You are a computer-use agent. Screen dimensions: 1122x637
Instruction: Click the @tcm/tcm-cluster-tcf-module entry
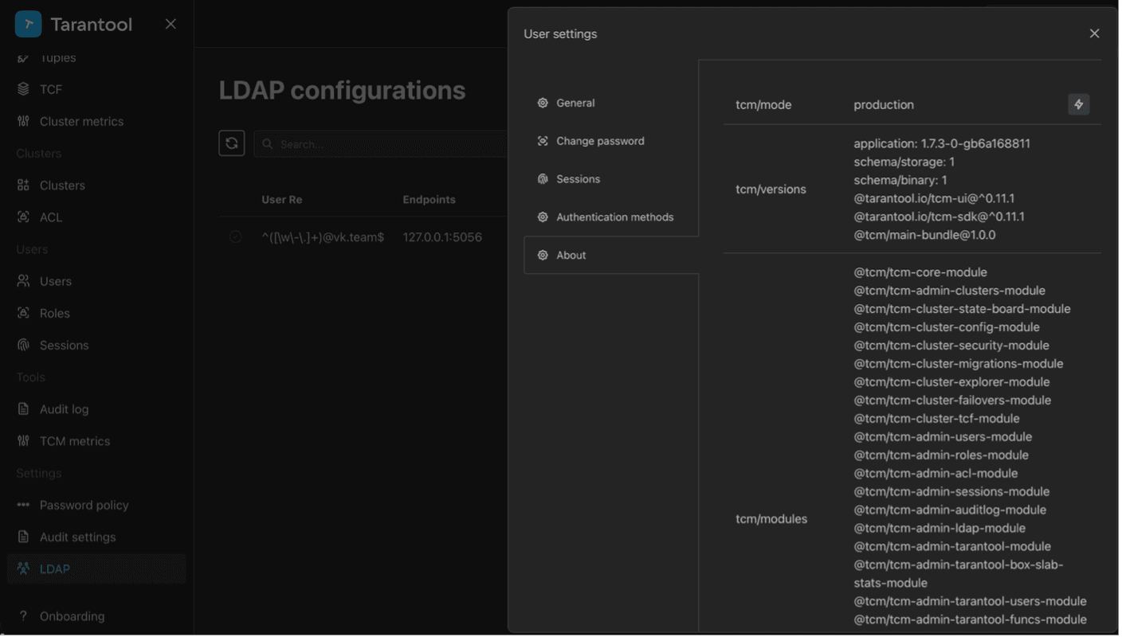(936, 418)
